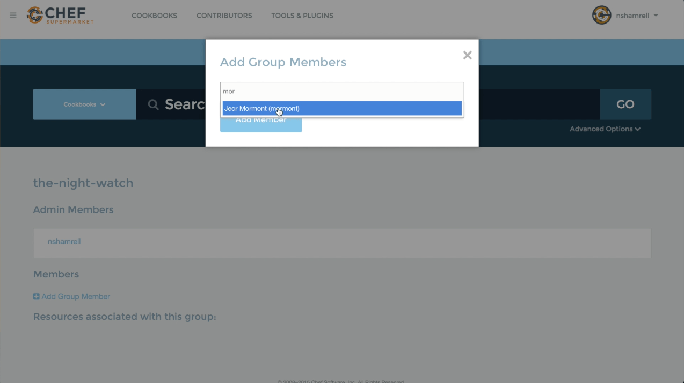Open the hamburger navigation menu

tap(12, 14)
